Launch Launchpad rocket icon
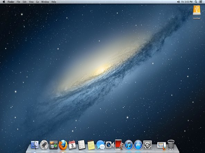The width and height of the screenshot is (205, 153). pyautogui.click(x=44, y=145)
